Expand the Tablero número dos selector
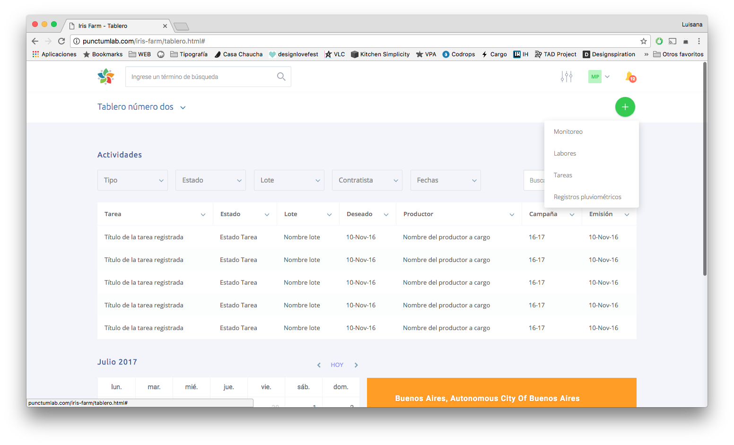The image size is (734, 445). pos(141,107)
